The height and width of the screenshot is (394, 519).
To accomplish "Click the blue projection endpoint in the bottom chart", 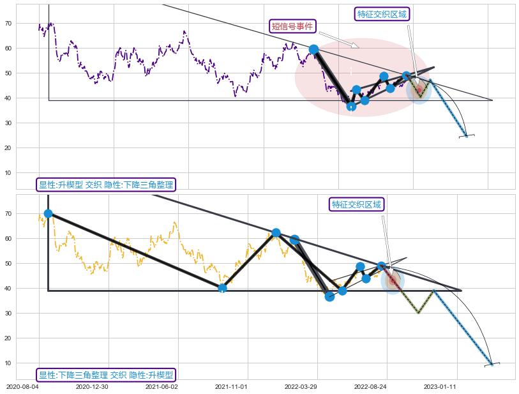I will pos(492,364).
